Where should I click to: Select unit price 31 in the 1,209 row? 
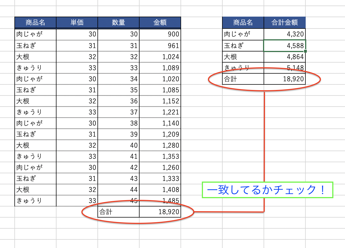(77, 134)
